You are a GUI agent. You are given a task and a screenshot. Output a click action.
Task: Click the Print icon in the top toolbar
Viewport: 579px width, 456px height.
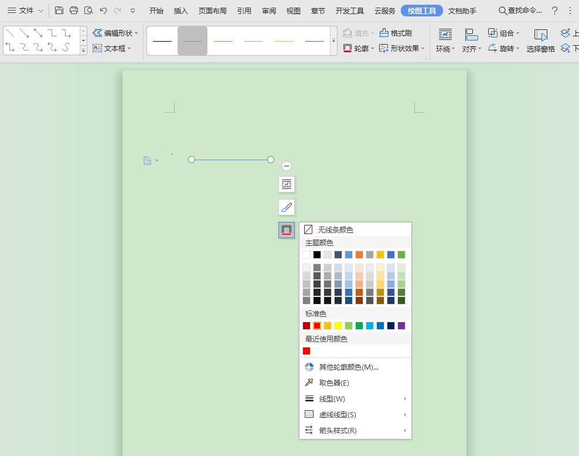point(74,11)
